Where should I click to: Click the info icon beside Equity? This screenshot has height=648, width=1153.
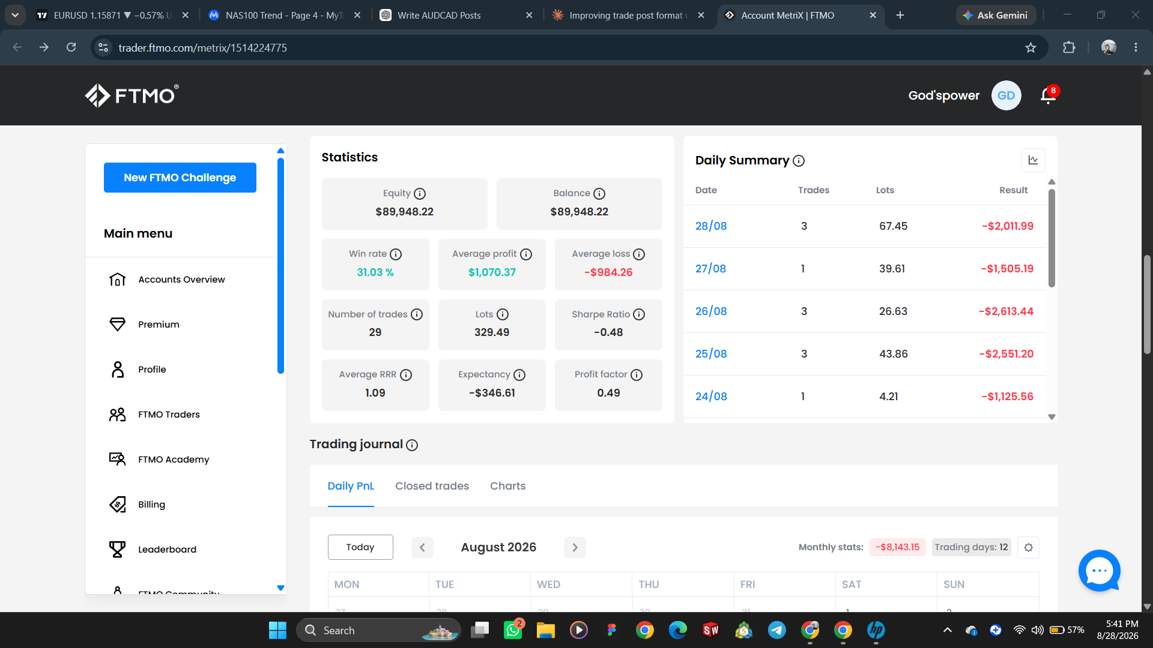point(420,194)
